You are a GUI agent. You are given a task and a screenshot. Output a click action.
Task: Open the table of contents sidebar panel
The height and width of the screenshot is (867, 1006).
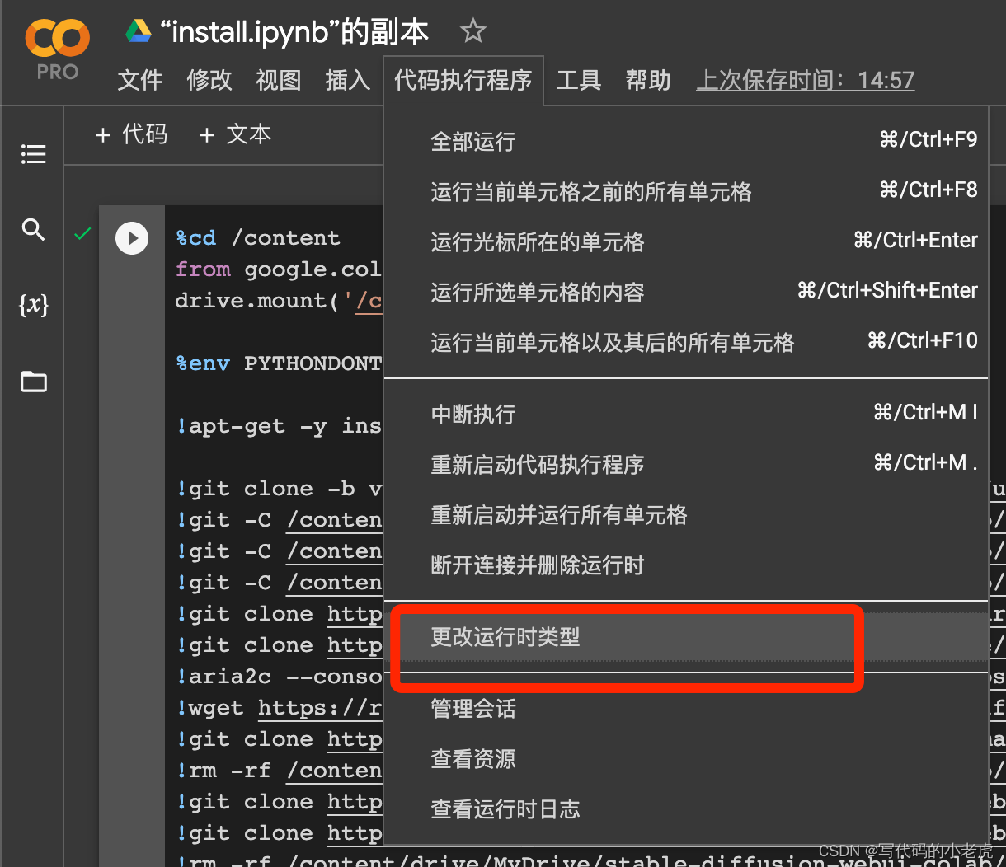coord(33,154)
